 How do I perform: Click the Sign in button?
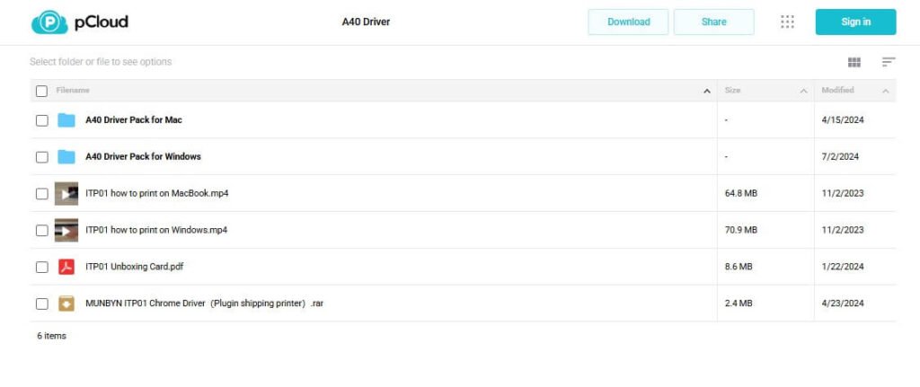pyautogui.click(x=855, y=22)
